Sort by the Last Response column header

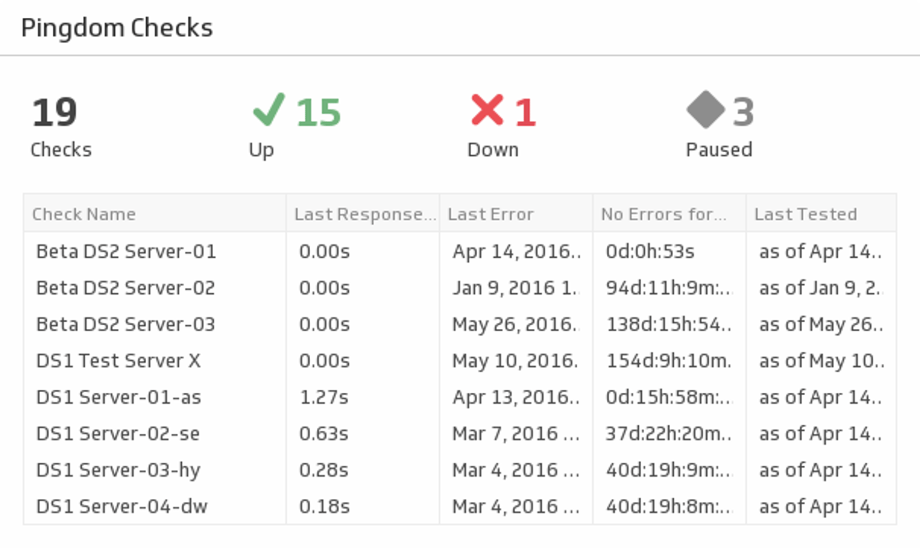365,214
